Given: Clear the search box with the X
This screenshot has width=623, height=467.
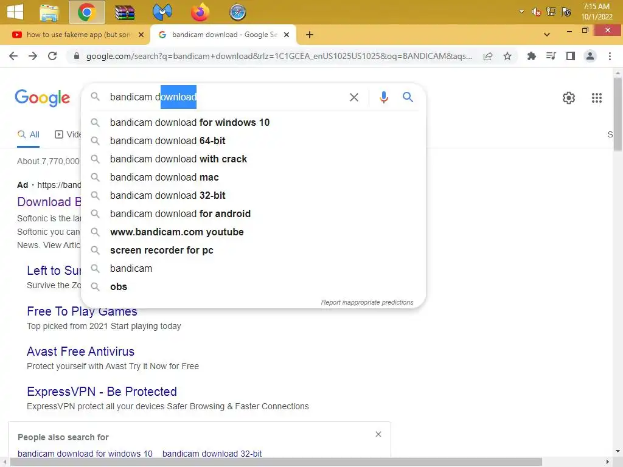Looking at the screenshot, I should pyautogui.click(x=353, y=97).
